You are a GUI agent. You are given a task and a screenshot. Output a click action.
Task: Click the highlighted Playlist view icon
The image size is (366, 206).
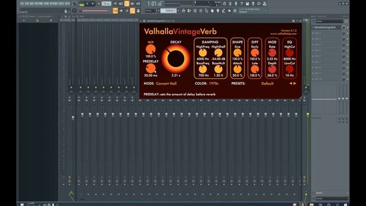coord(115,11)
